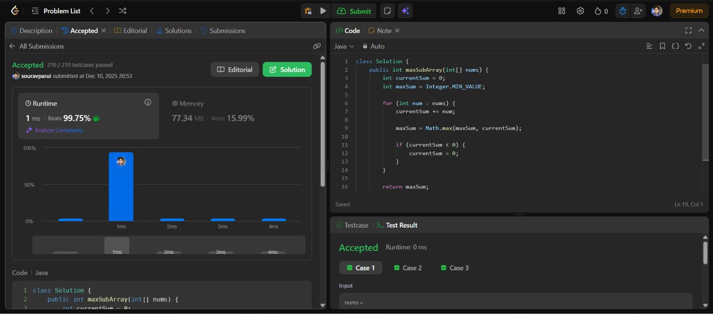
Task: Run code with the play icon
Action: (x=323, y=11)
